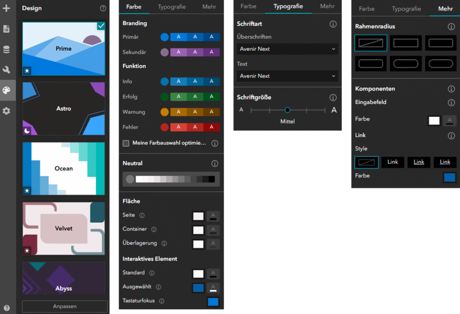
Task: Select the Ocean theme thumbnail
Action: 64,168
